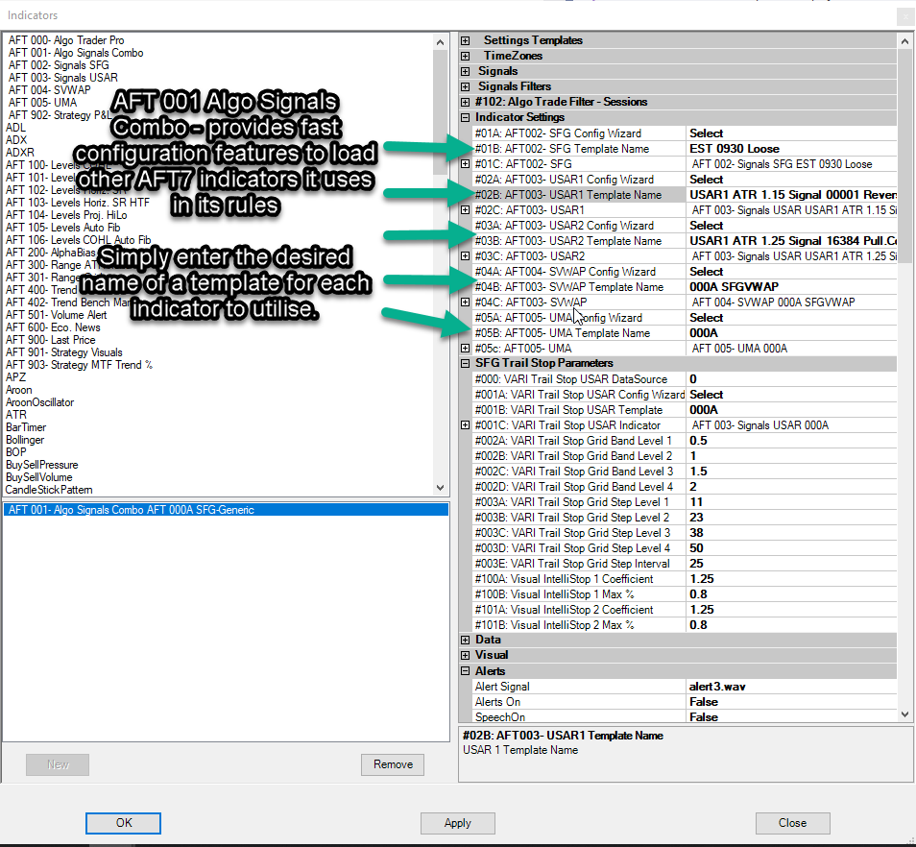Expand the Signals Filters category

[x=466, y=86]
